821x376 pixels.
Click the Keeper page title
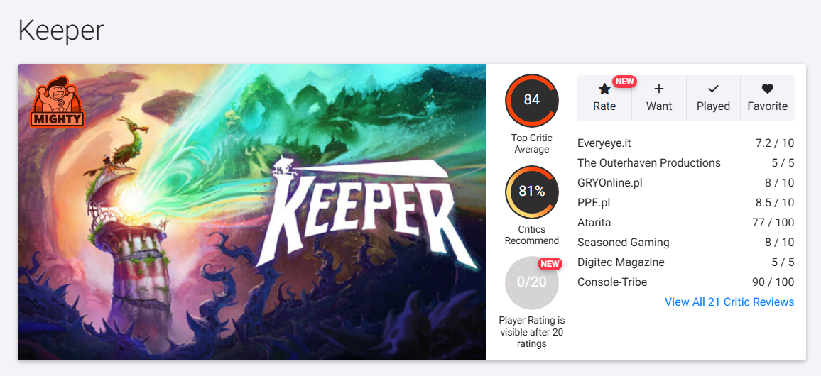pos(61,30)
